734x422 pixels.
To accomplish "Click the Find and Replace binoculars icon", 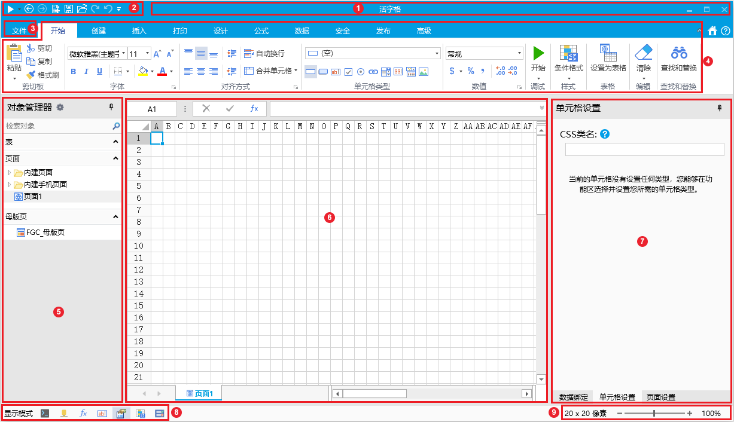I will coord(678,53).
